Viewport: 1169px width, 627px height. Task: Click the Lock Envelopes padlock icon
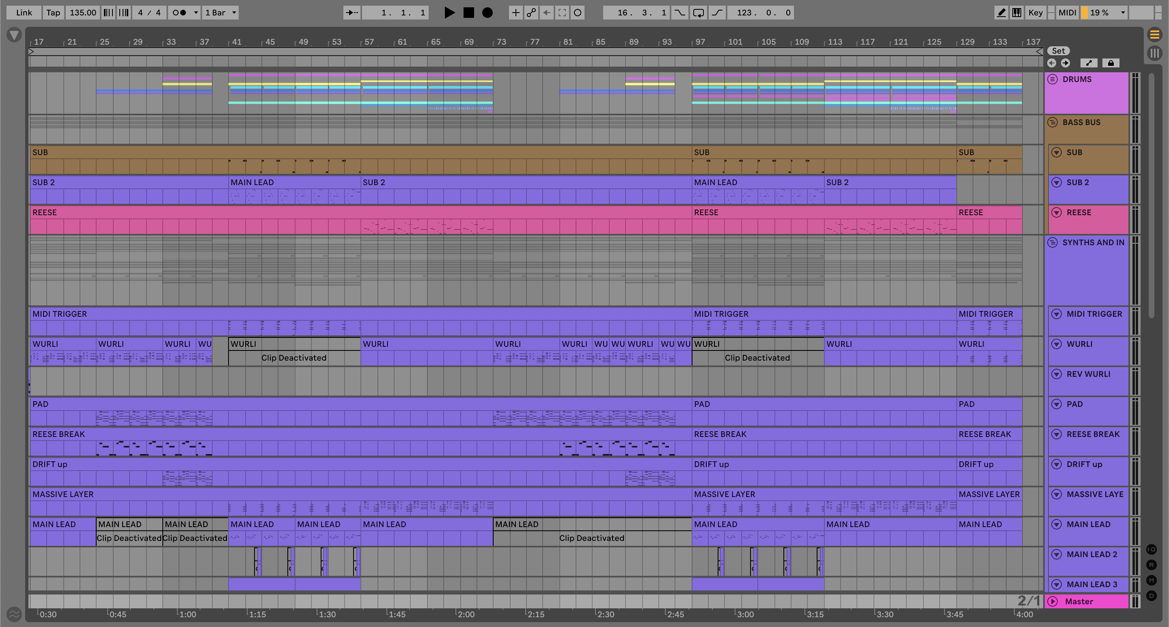1111,63
